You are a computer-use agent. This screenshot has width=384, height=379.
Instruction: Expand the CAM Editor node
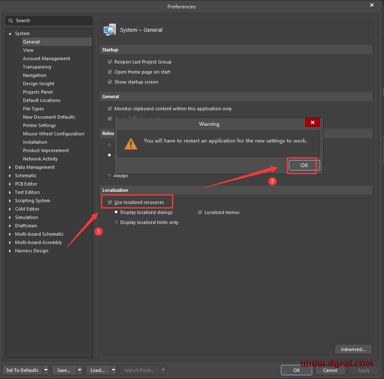(x=10, y=209)
